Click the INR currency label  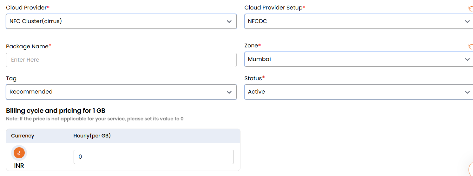pyautogui.click(x=19, y=166)
